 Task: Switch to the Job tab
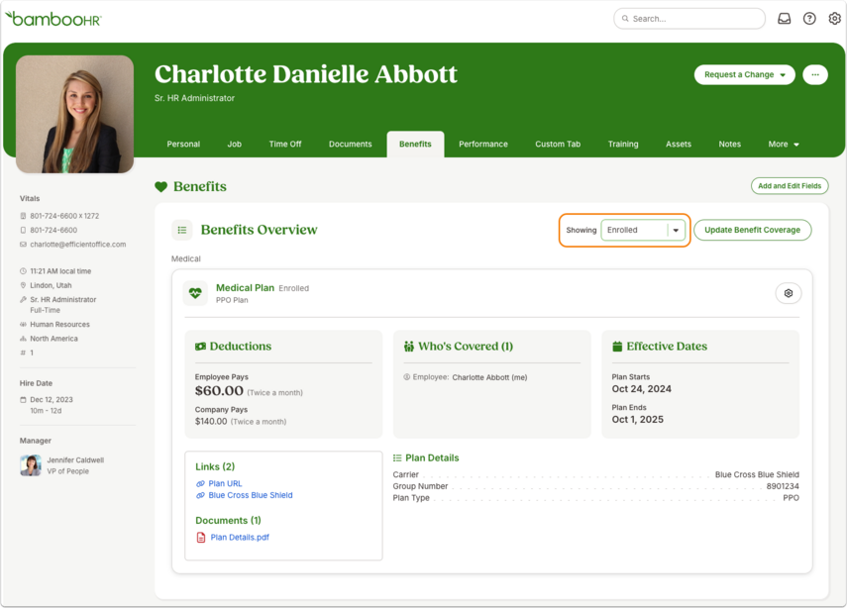tap(235, 145)
